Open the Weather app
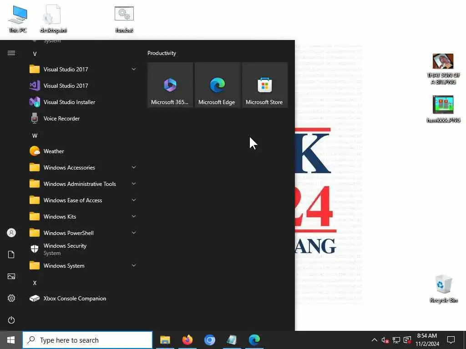466x349 pixels. click(x=83, y=151)
